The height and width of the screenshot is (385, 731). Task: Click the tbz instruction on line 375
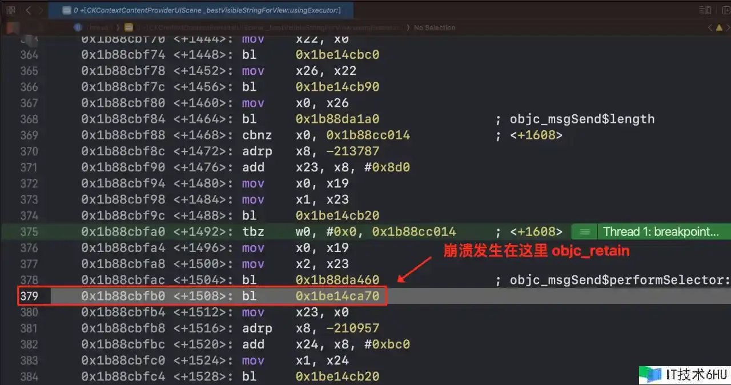[x=253, y=232]
